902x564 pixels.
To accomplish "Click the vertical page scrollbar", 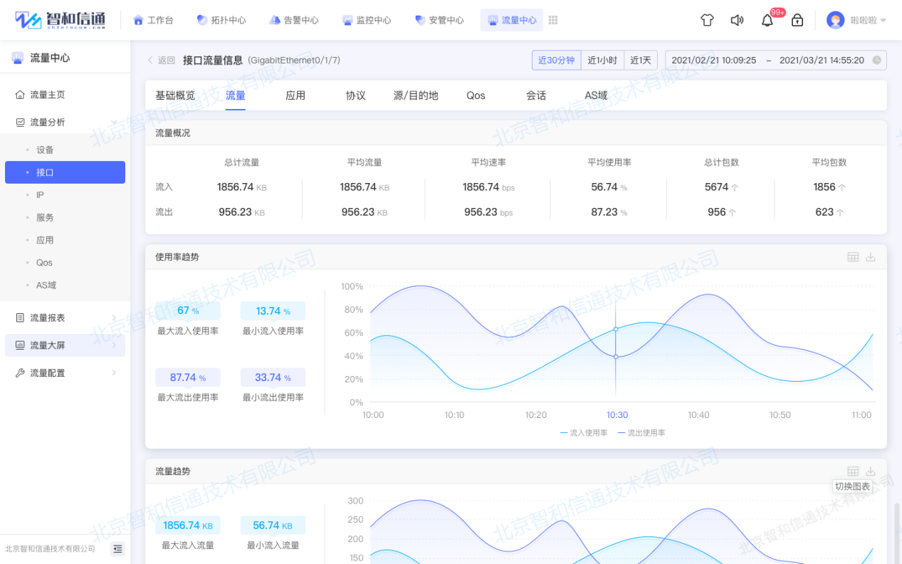I will click(897, 533).
